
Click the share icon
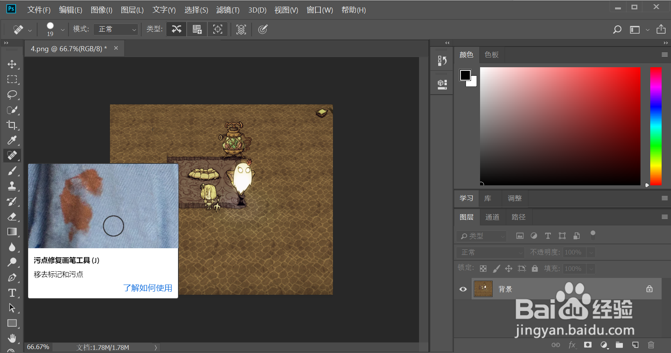point(661,29)
